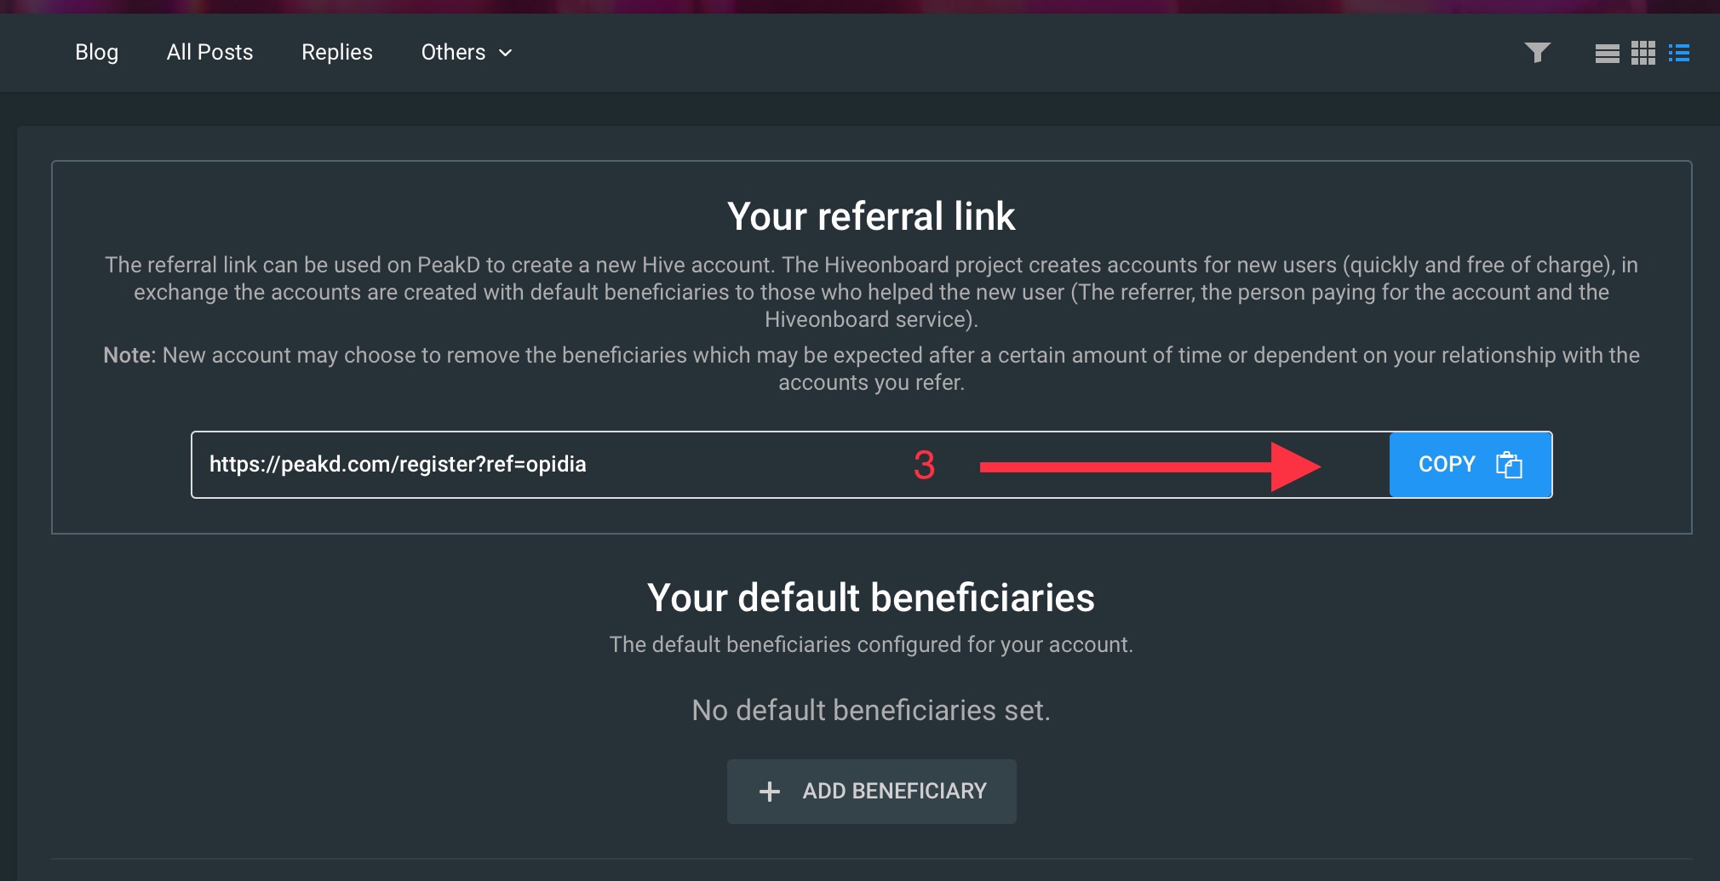Screen dimensions: 1720x881
Task: Switch to the grid layout view
Action: click(x=1643, y=53)
